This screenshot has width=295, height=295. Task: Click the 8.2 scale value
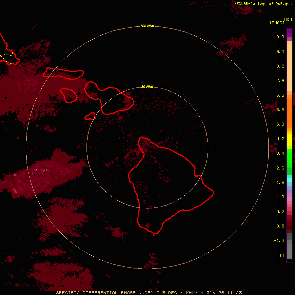280,66
